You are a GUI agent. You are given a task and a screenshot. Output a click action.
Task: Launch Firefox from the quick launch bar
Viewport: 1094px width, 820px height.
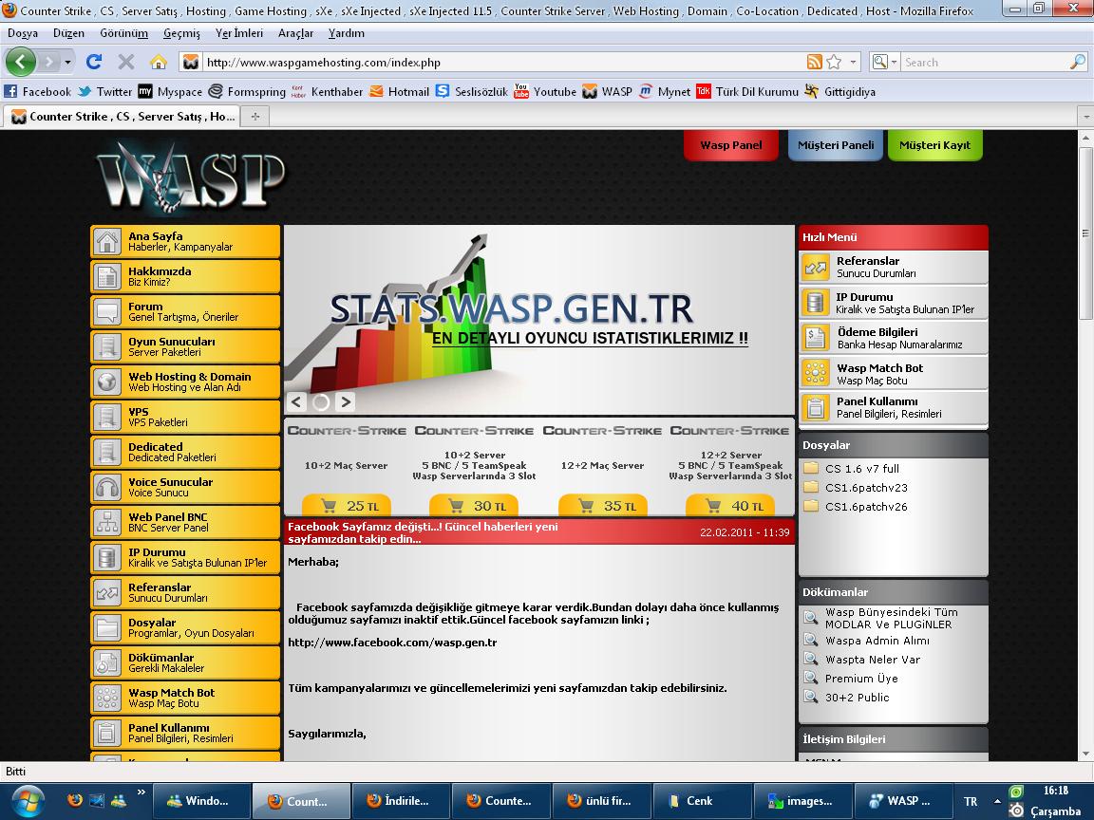pyautogui.click(x=75, y=800)
